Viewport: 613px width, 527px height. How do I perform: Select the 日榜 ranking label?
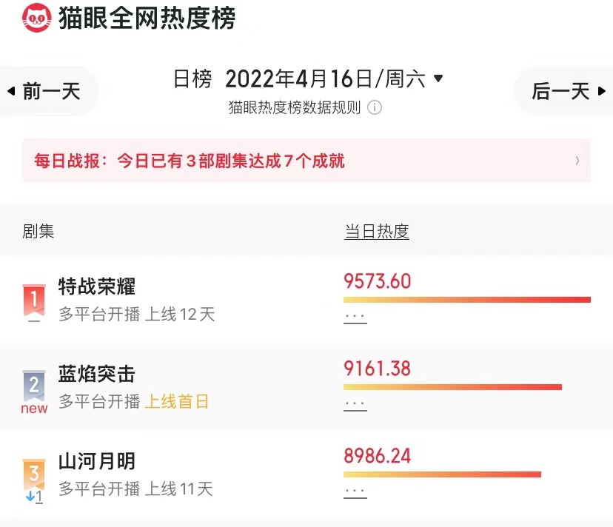point(192,78)
